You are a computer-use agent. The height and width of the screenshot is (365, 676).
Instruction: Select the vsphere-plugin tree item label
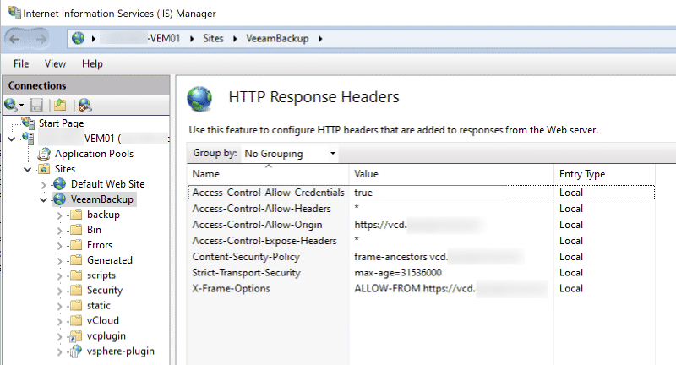click(x=121, y=351)
